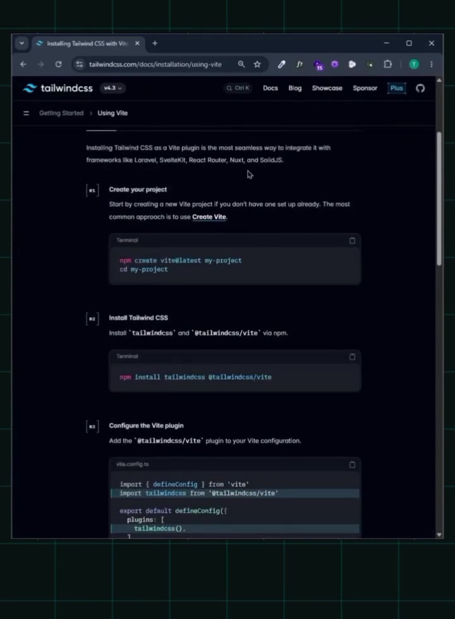The image size is (455, 619).
Task: Click the tailwindcss() highlighted code line
Action: coord(235,528)
